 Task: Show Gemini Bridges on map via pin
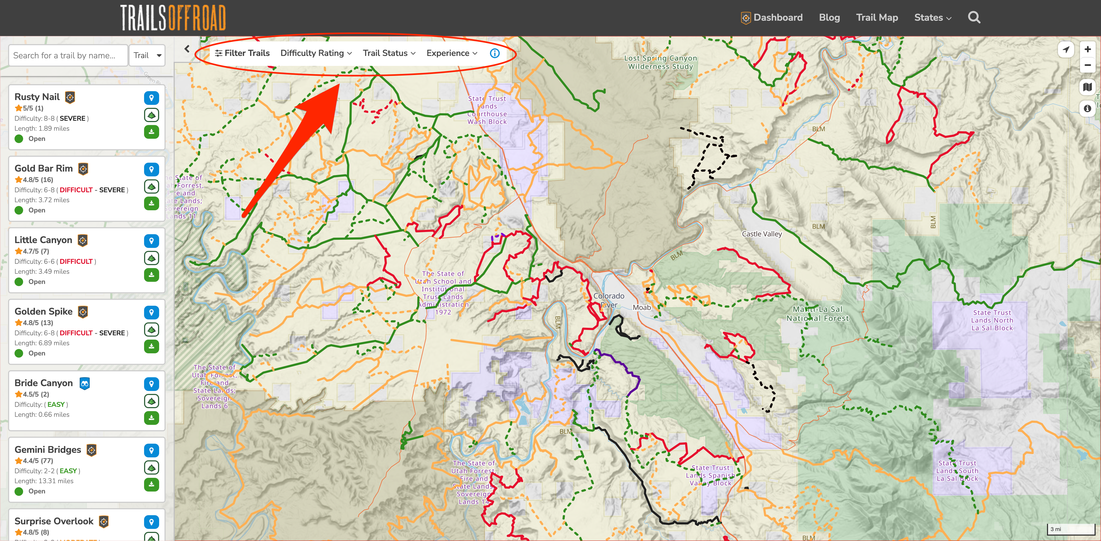[151, 450]
